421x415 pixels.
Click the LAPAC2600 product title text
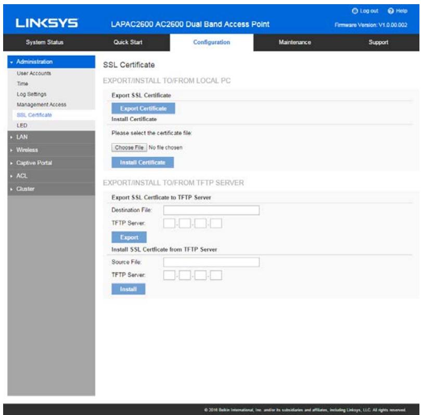(190, 24)
